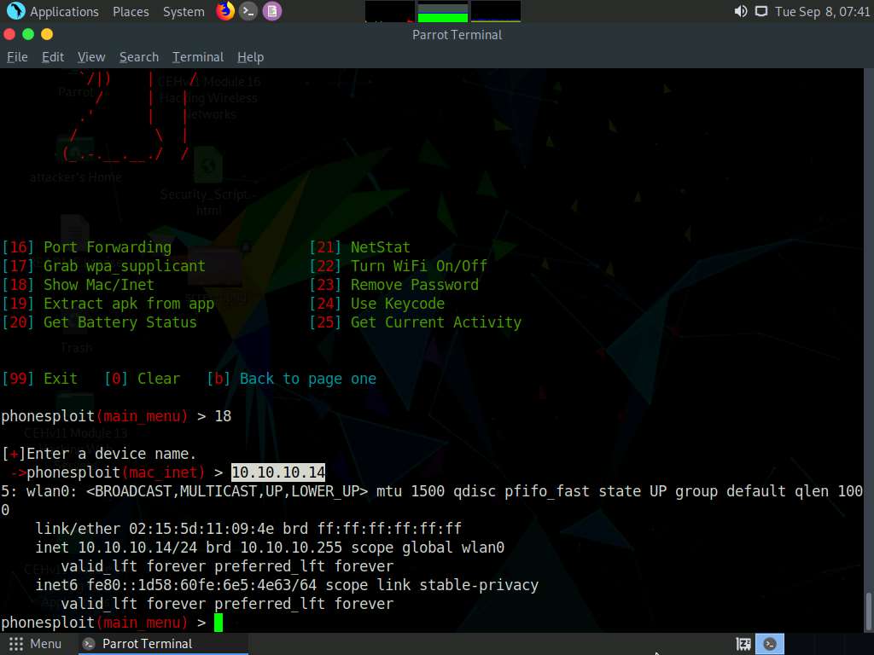Screen dimensions: 874x655
Task: Open the File menu
Action: point(16,56)
